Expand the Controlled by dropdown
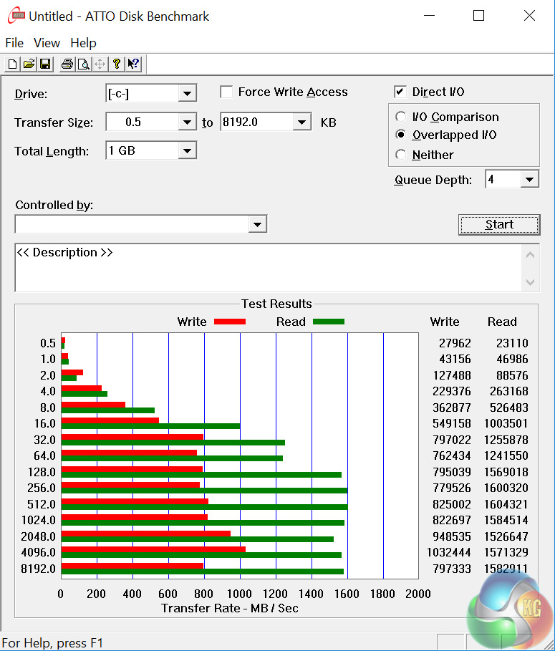The width and height of the screenshot is (555, 651). coord(257,225)
